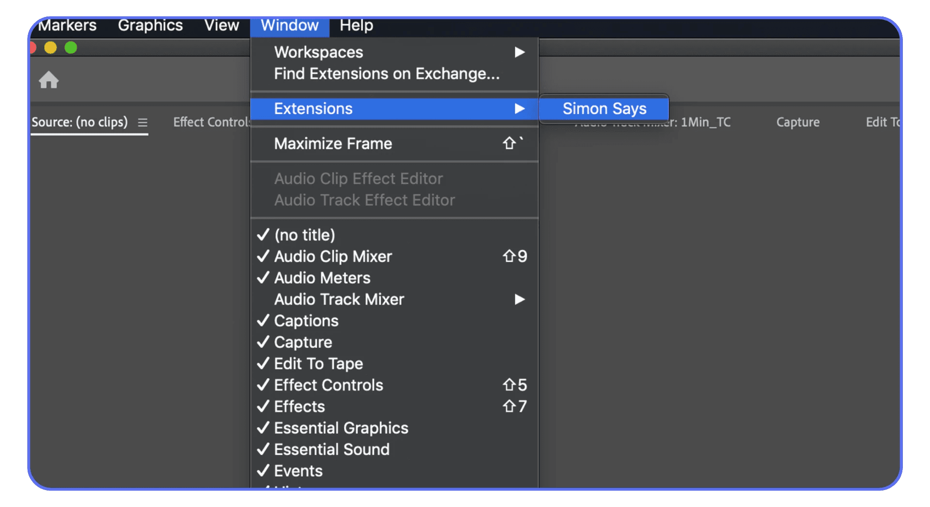
Task: Uncheck the Events panel entry
Action: (297, 470)
